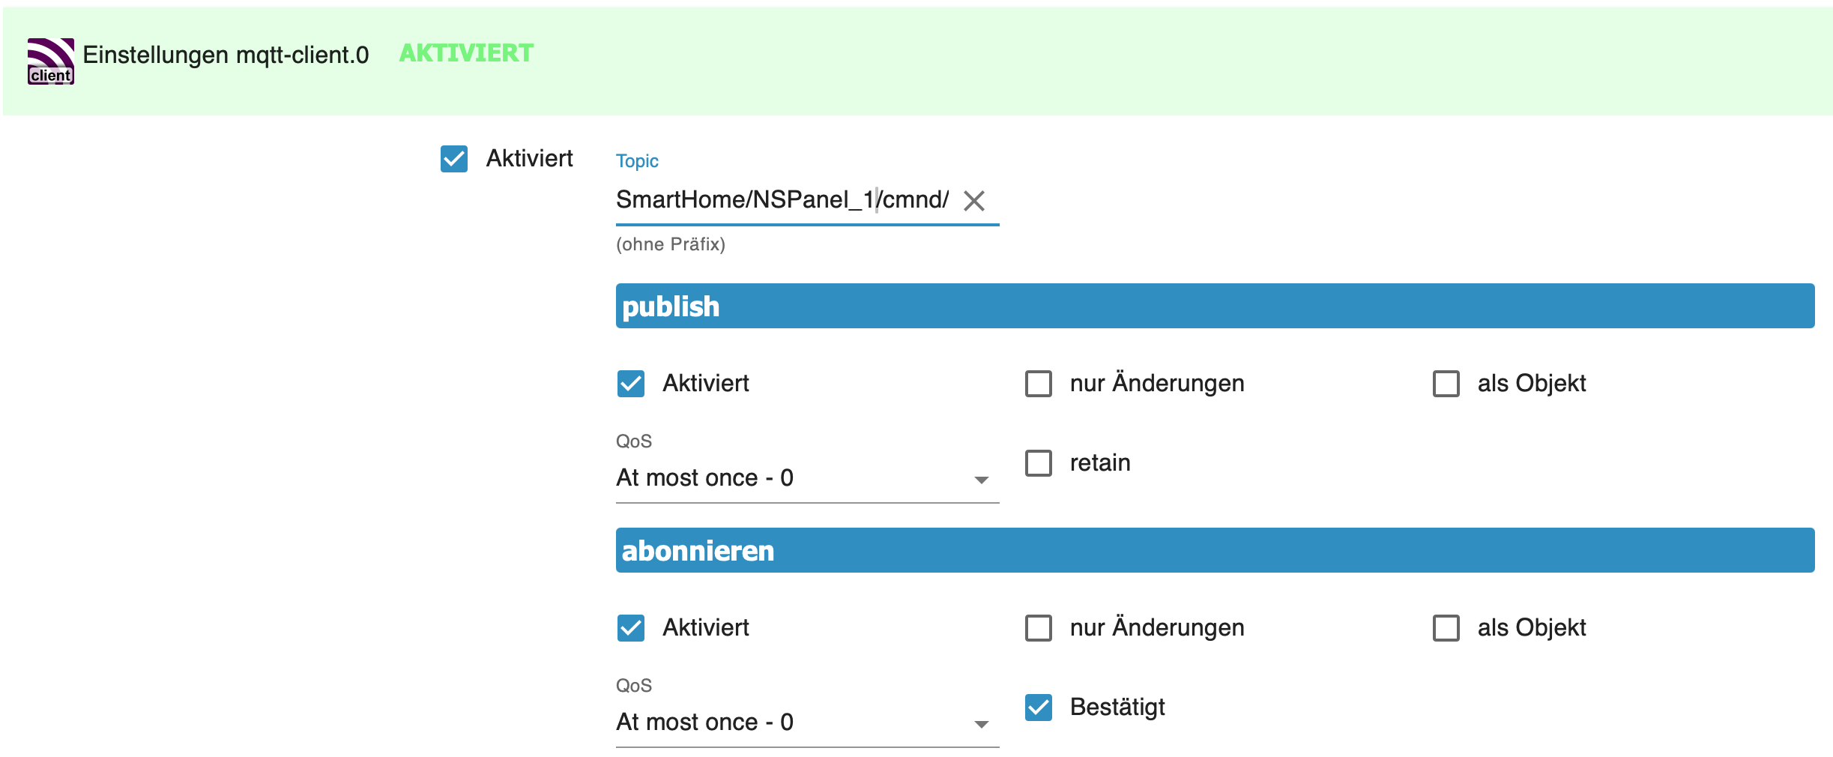The image size is (1833, 757).
Task: Enable nur Änderungen in the publish section
Action: 1038,384
